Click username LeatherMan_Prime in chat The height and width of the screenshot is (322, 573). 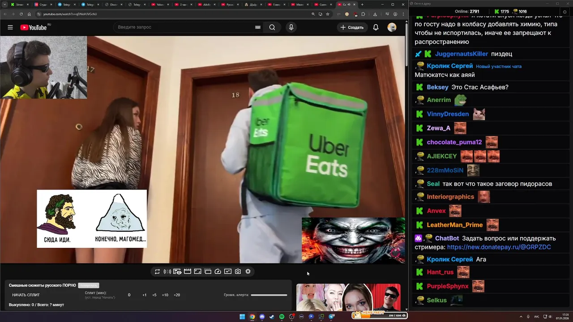coord(455,225)
